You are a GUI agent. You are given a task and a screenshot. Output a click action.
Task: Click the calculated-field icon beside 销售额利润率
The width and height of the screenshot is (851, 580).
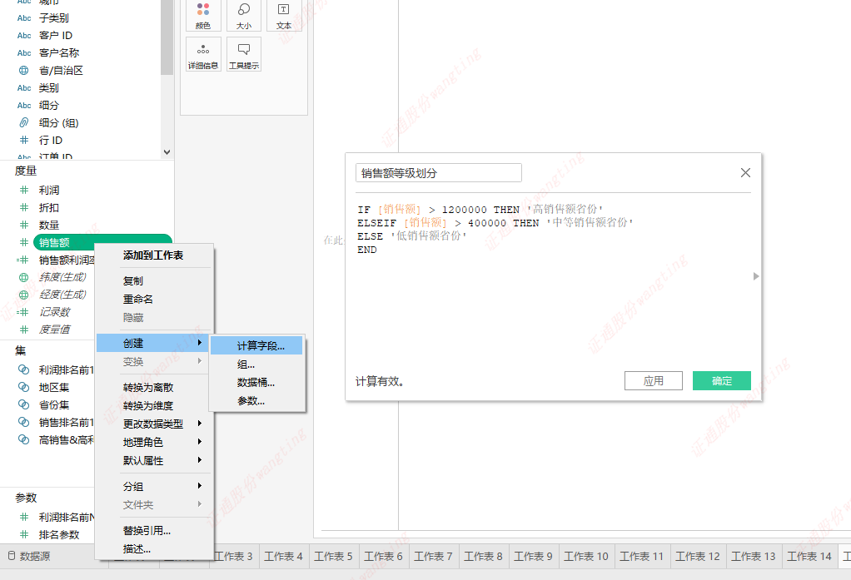[x=22, y=260]
